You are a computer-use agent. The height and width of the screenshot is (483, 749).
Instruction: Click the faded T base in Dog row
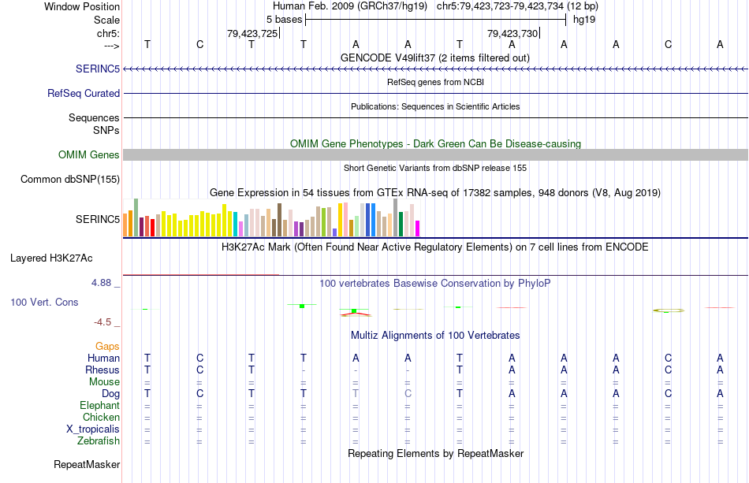pyautogui.click(x=356, y=393)
